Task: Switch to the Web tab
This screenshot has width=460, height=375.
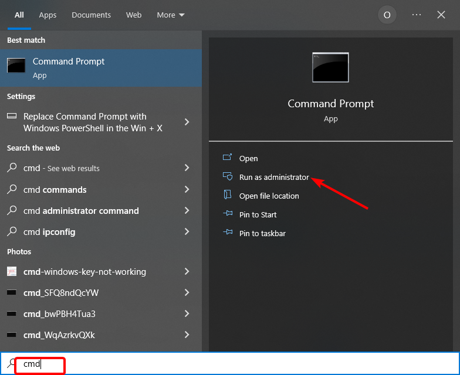Action: tap(134, 15)
